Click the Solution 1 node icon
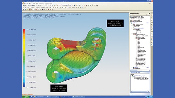175x98 pixels. [132, 23]
